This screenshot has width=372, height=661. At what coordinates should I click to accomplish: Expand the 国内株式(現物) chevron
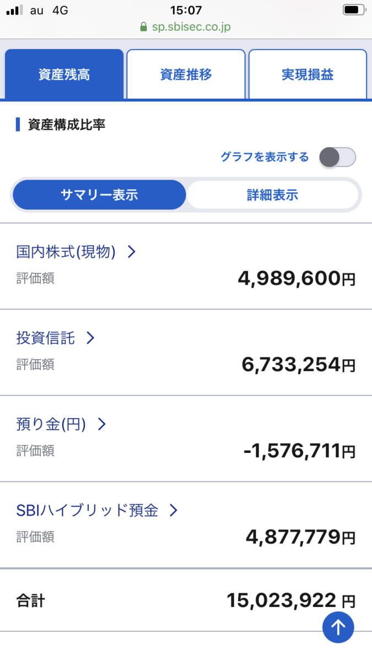coord(132,252)
